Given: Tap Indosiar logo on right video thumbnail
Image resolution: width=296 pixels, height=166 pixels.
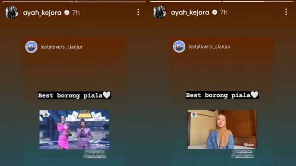Looking at the screenshot, I should click(x=194, y=115).
